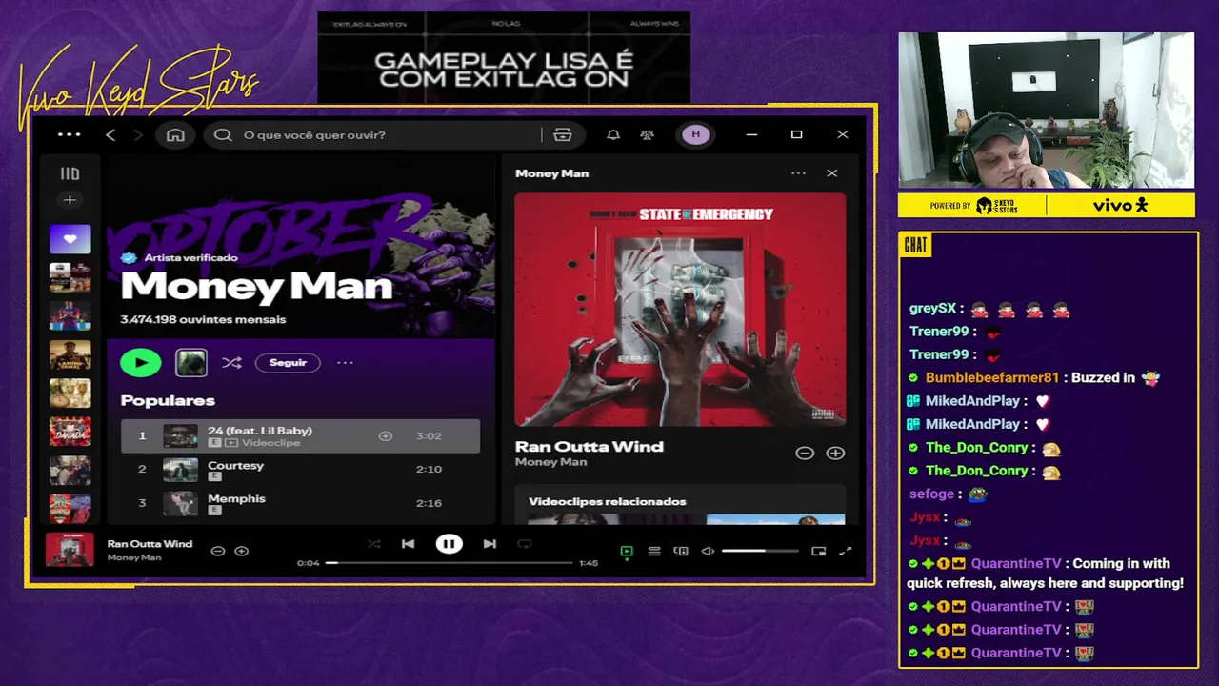Open the 'Videoclipes relacionados' section

coord(607,501)
